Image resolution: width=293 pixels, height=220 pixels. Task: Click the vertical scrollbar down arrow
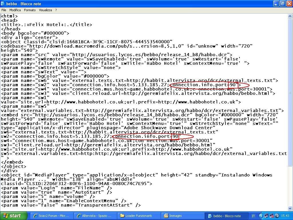pyautogui.click(x=290, y=208)
